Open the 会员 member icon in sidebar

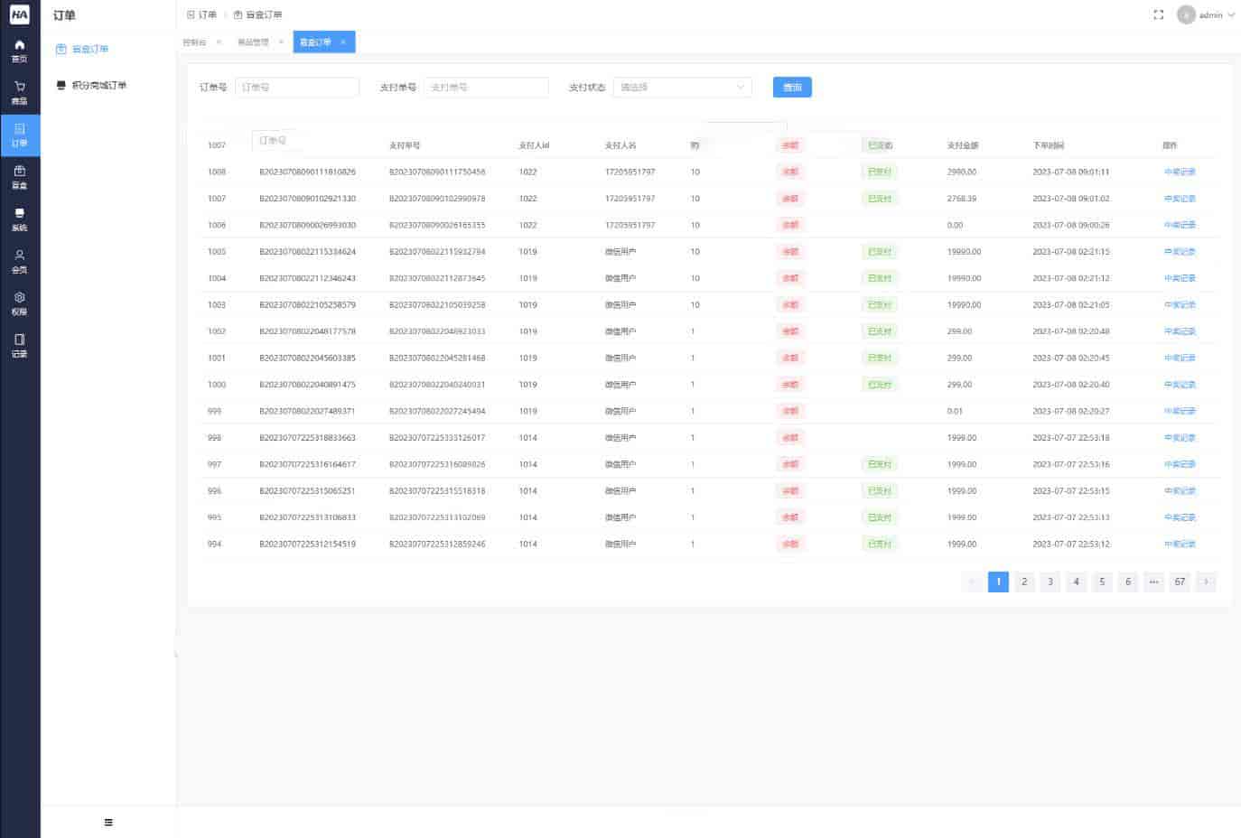click(19, 261)
